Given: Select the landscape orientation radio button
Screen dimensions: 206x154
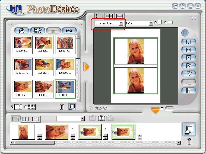Looking at the screenshot, I should [166, 23].
